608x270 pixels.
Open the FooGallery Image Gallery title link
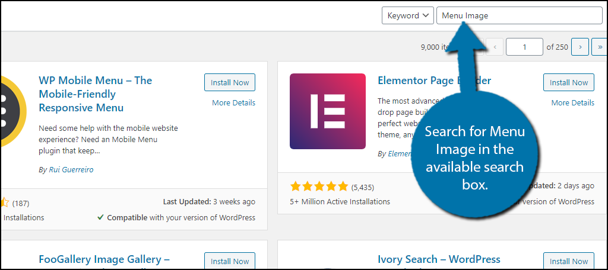pyautogui.click(x=104, y=259)
